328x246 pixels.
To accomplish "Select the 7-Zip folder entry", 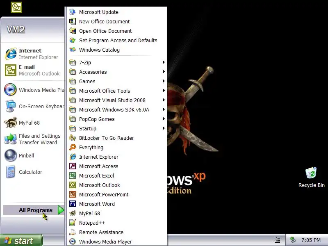I will click(x=117, y=63).
